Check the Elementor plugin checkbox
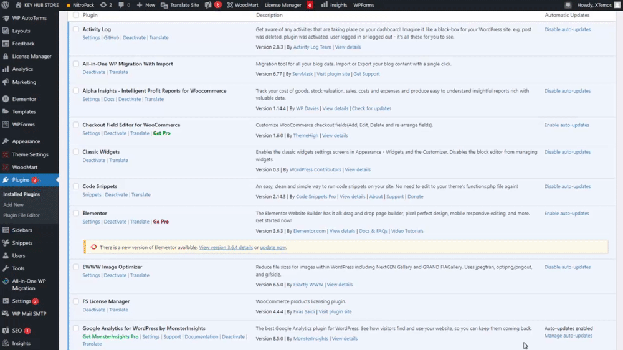The height and width of the screenshot is (350, 623). pos(76,214)
